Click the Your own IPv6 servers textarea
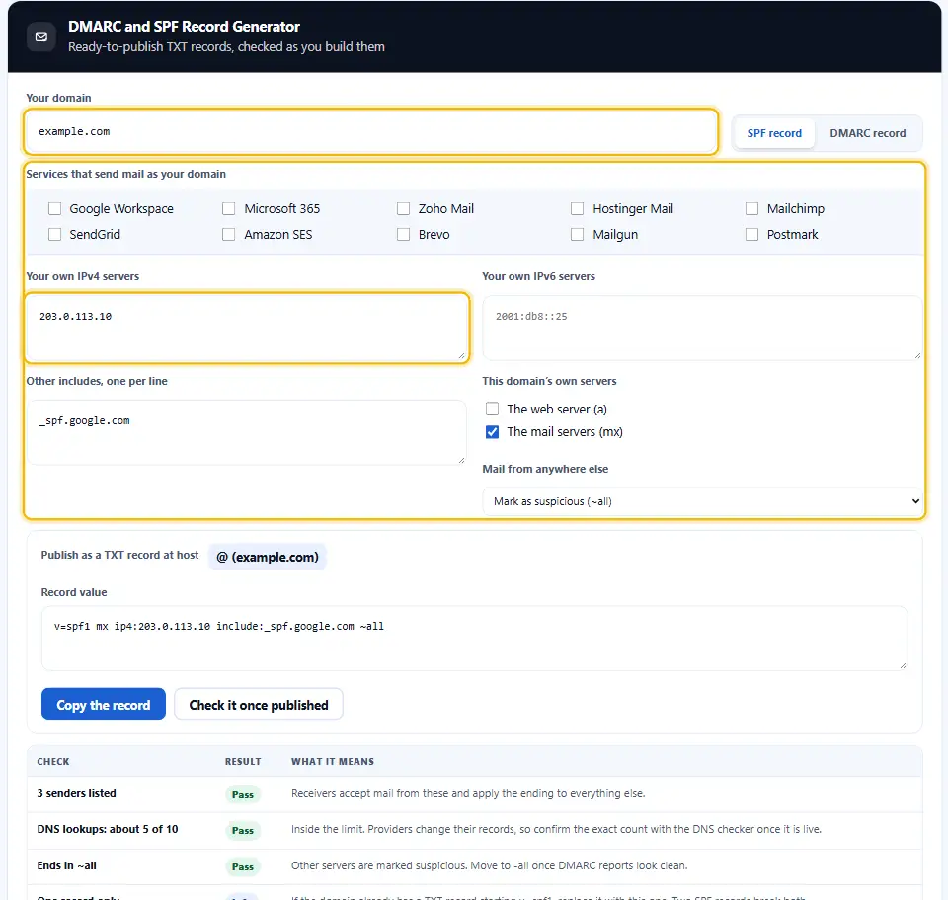This screenshot has width=948, height=900. click(x=702, y=328)
